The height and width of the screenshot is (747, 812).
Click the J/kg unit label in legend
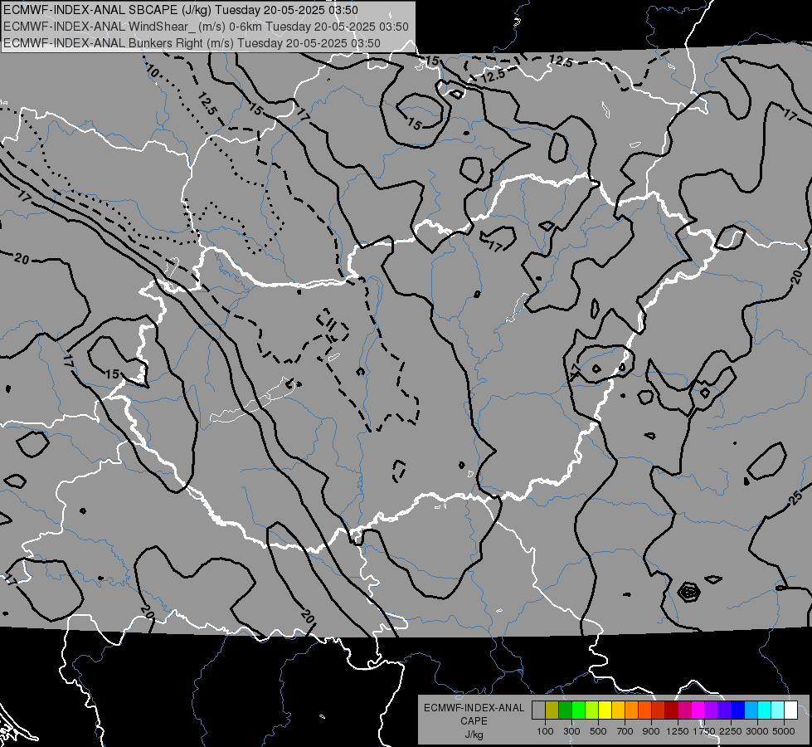(474, 735)
